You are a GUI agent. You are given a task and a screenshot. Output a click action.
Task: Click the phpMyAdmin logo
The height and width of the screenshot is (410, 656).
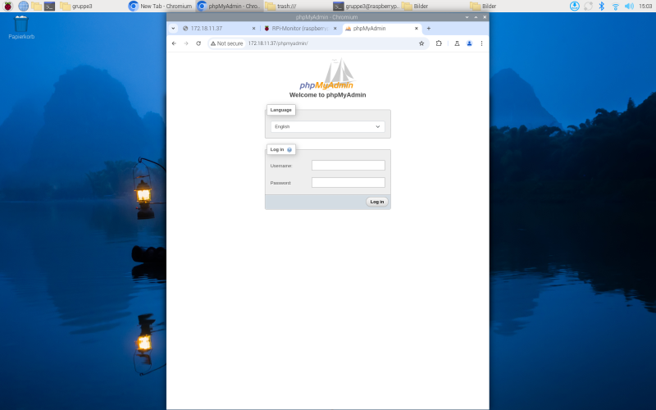(x=326, y=74)
